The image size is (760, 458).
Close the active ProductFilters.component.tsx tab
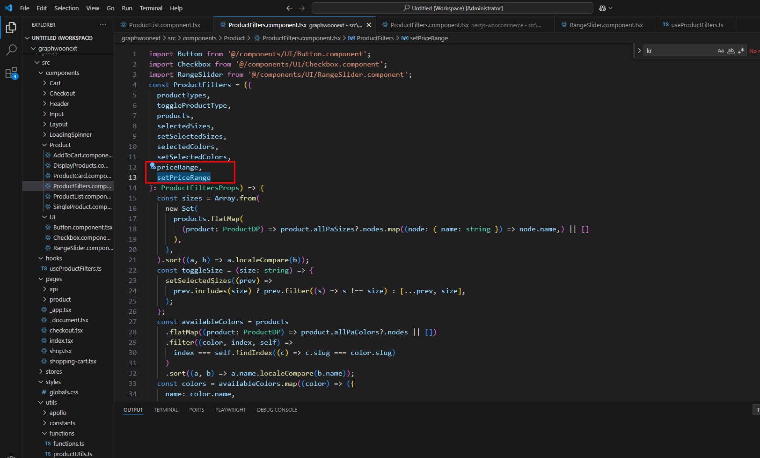pos(369,25)
